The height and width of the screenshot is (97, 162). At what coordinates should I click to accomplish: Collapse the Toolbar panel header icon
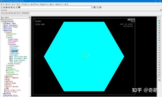pos(161,10)
